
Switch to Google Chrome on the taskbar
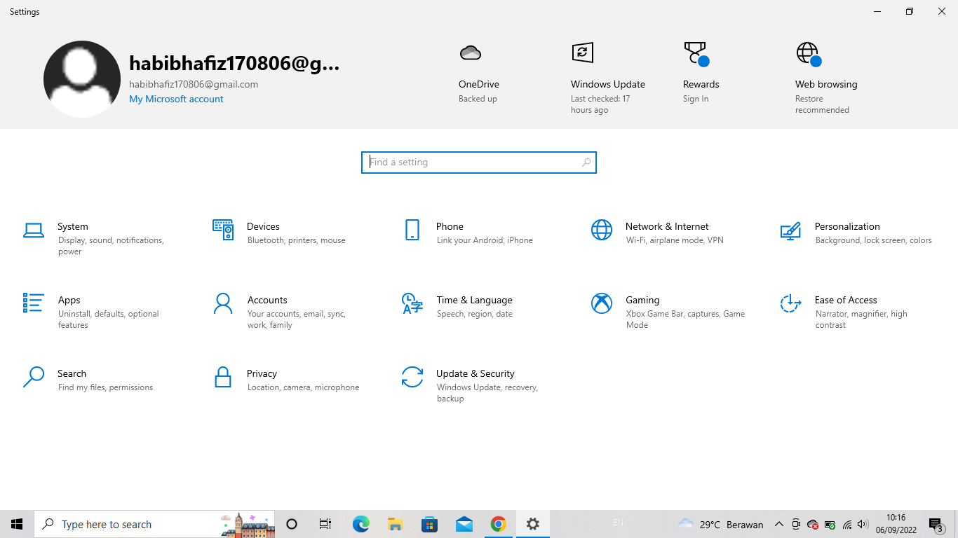[x=498, y=524]
